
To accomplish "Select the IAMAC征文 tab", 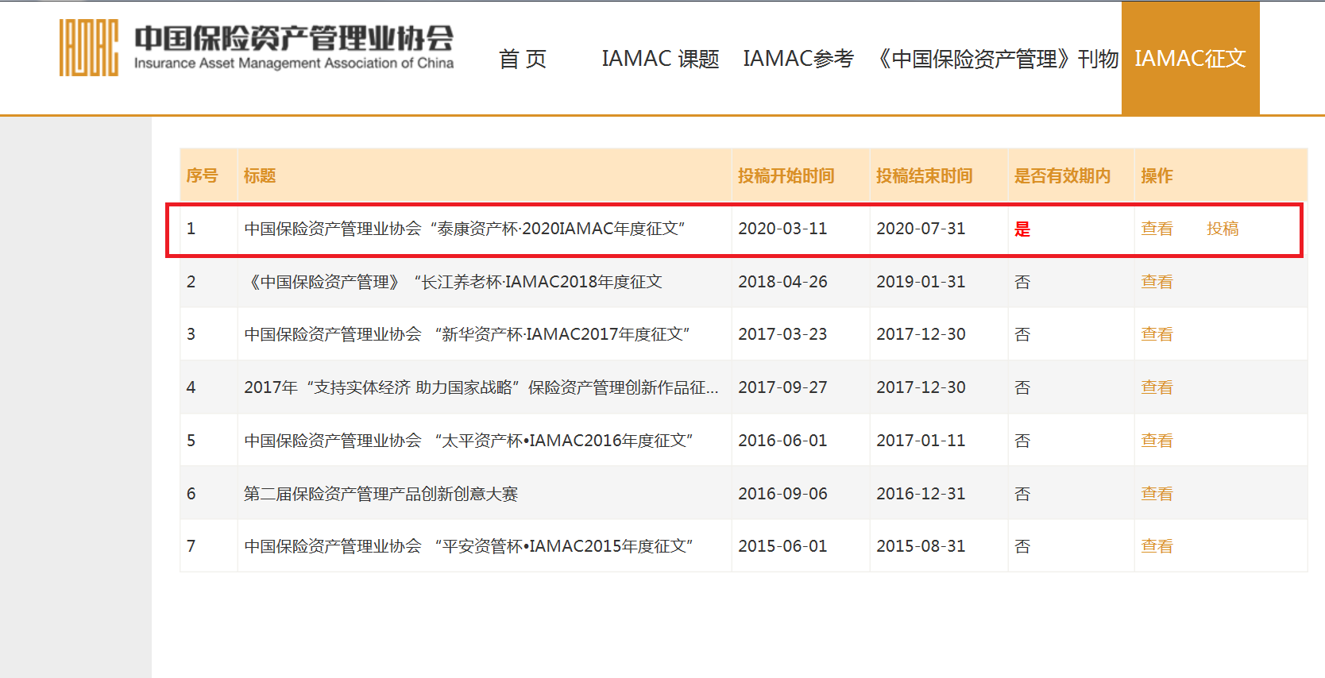I will 1189,59.
